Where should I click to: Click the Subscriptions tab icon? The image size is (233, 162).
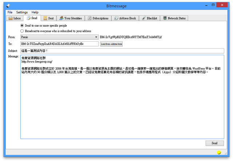[x=90, y=18]
